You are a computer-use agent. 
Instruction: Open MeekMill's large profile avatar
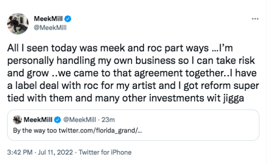(x=18, y=24)
